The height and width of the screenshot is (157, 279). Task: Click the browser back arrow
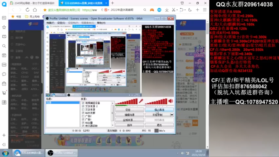[x=13, y=10]
